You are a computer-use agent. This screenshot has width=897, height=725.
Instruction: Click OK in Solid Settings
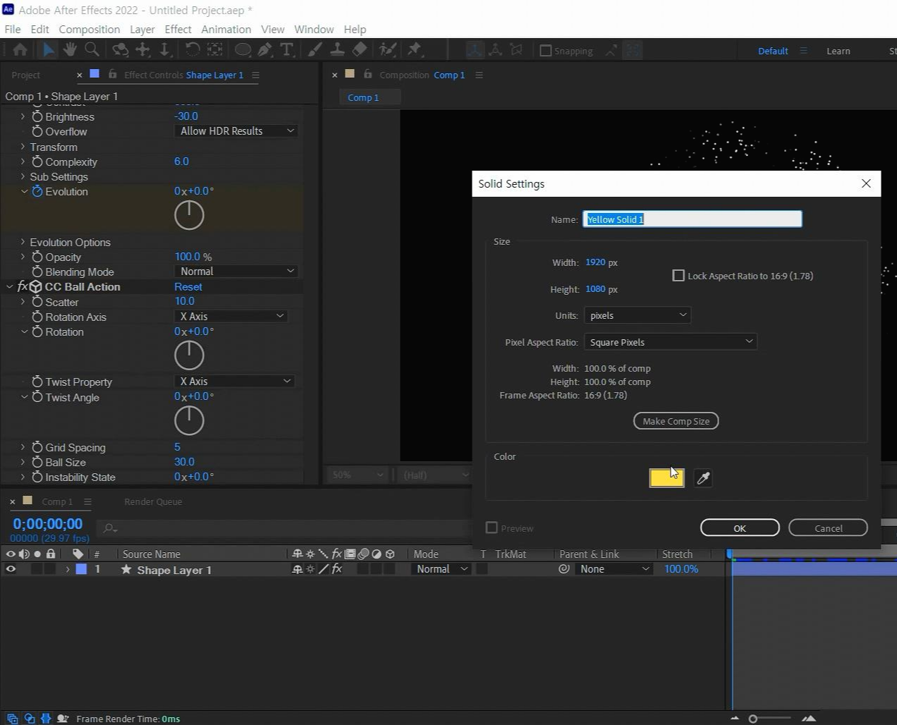(x=740, y=528)
